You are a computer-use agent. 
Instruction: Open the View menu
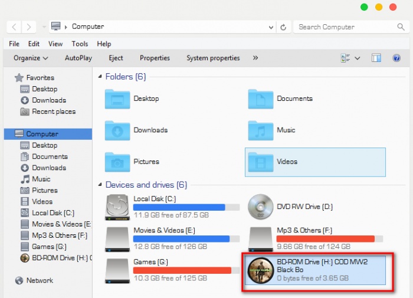click(55, 44)
